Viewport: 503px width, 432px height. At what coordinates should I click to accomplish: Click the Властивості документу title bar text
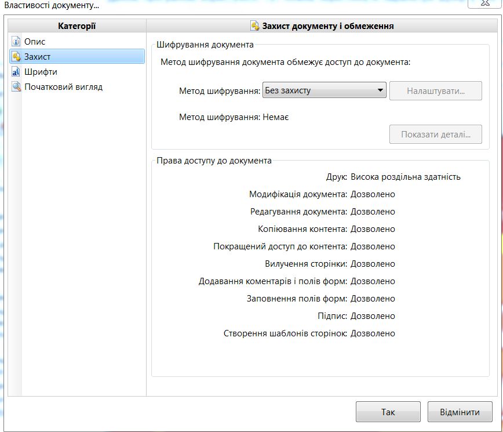pos(52,5)
